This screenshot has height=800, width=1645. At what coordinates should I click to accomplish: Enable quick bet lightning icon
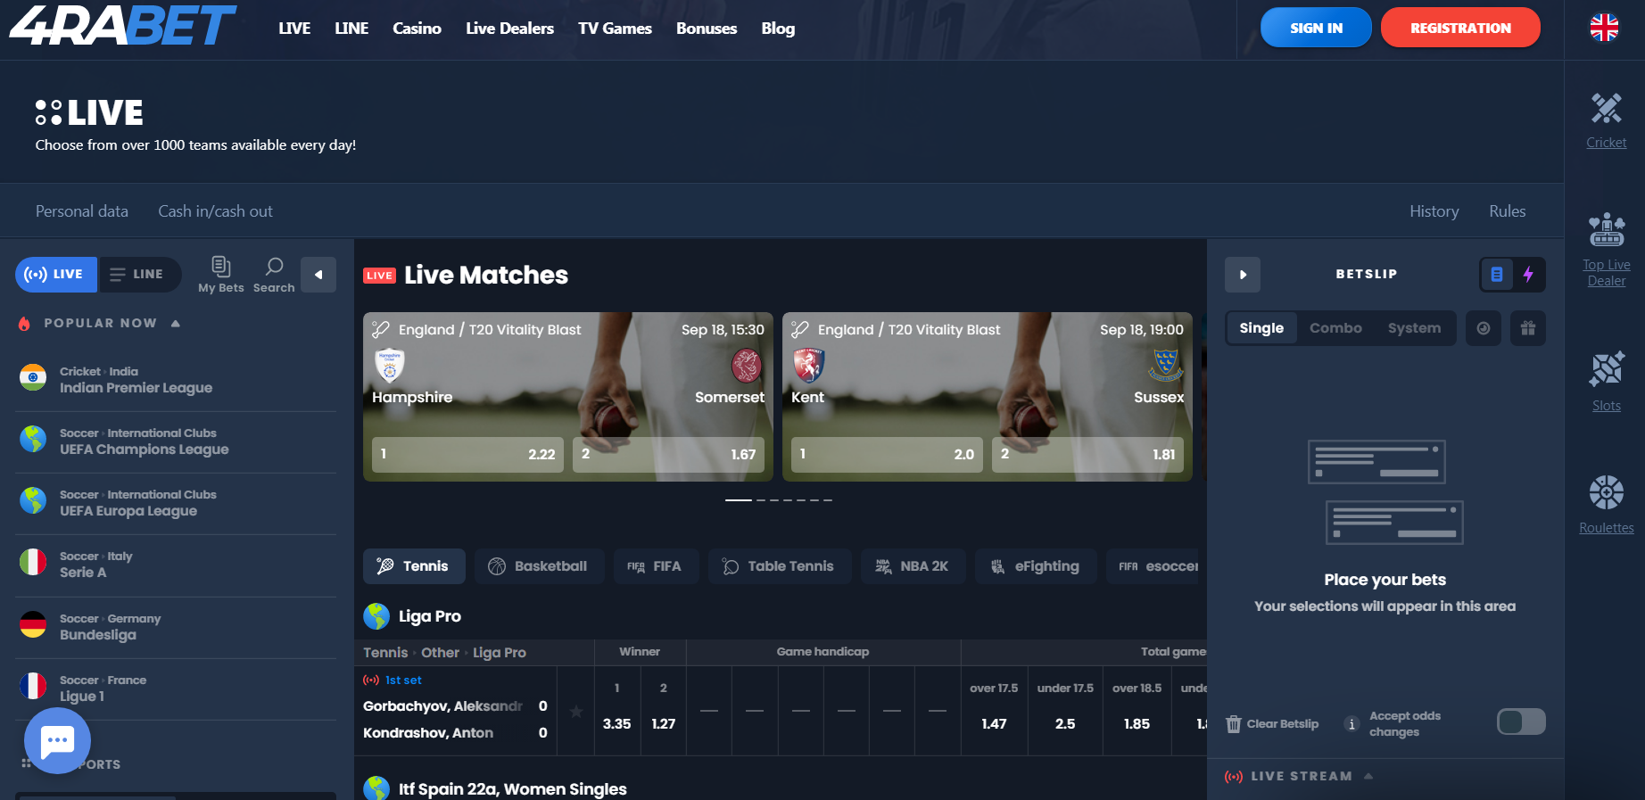point(1528,275)
